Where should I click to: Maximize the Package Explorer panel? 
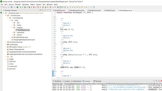click(x=50, y=10)
